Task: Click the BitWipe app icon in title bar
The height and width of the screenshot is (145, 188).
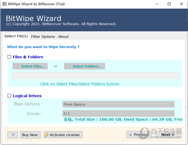Action: coord(5,4)
